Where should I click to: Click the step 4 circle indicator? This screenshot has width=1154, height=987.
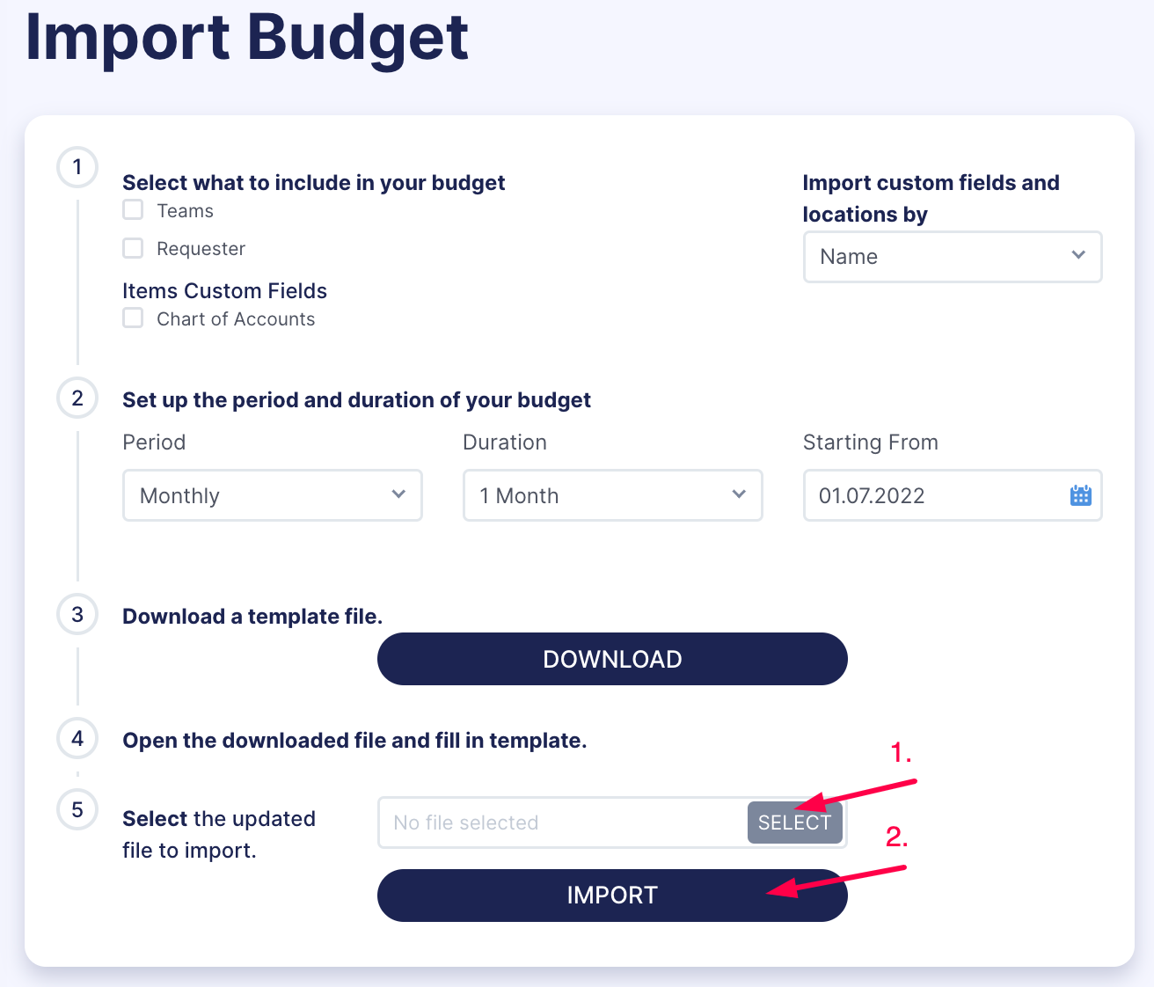click(77, 739)
